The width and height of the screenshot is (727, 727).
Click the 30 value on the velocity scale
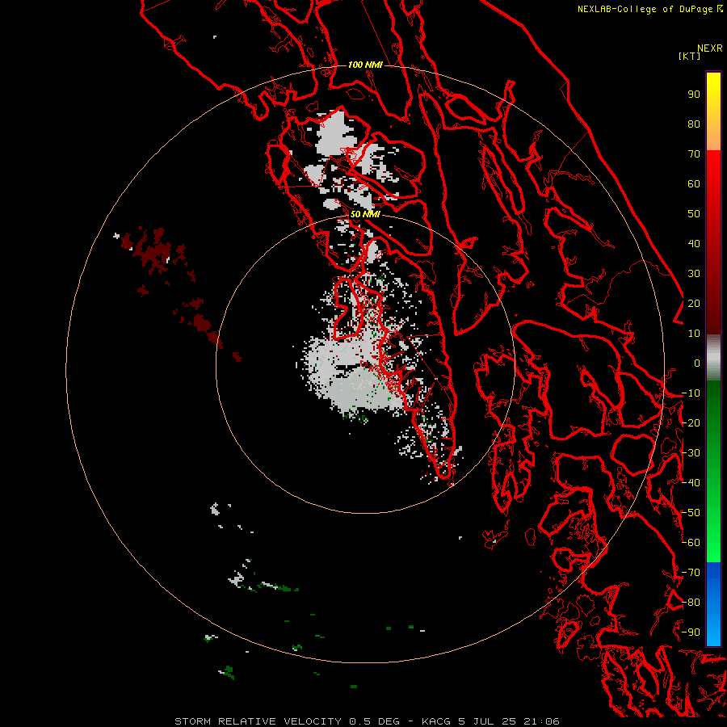pos(694,274)
